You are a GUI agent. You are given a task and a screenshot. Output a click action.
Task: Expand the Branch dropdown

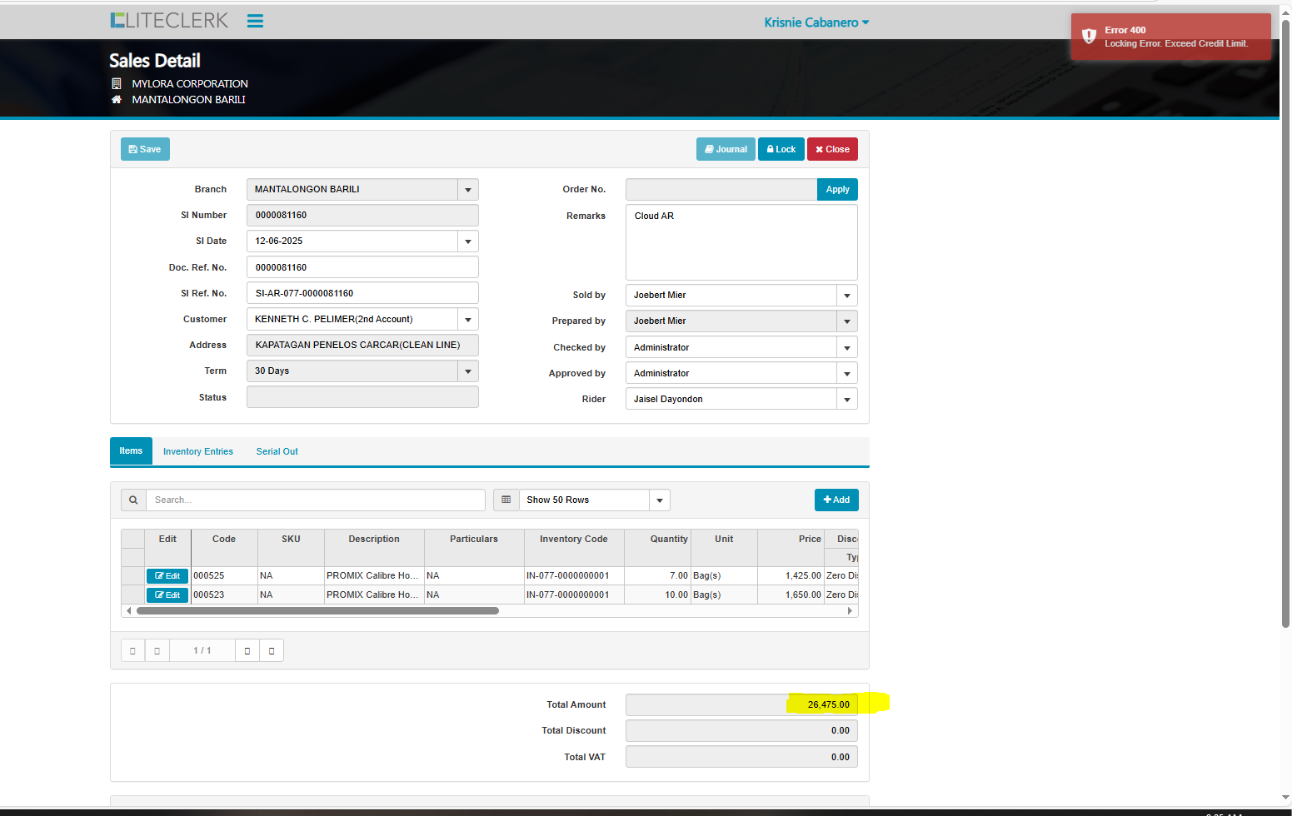pos(468,190)
